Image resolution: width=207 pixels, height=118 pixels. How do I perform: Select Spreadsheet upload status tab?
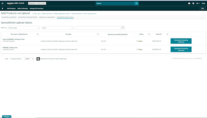(65, 17)
